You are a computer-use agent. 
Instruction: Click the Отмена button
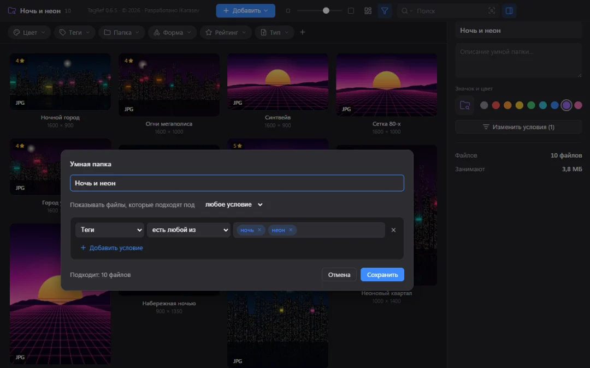(x=339, y=274)
